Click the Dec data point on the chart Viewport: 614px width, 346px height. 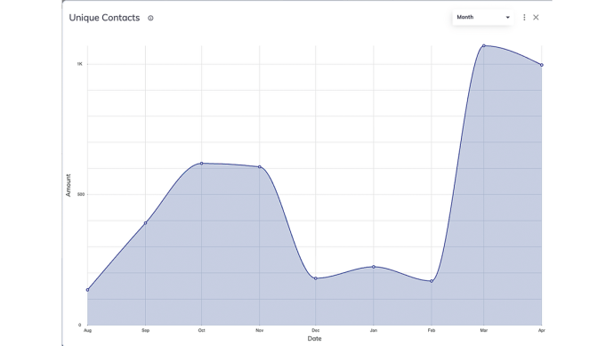coord(316,278)
